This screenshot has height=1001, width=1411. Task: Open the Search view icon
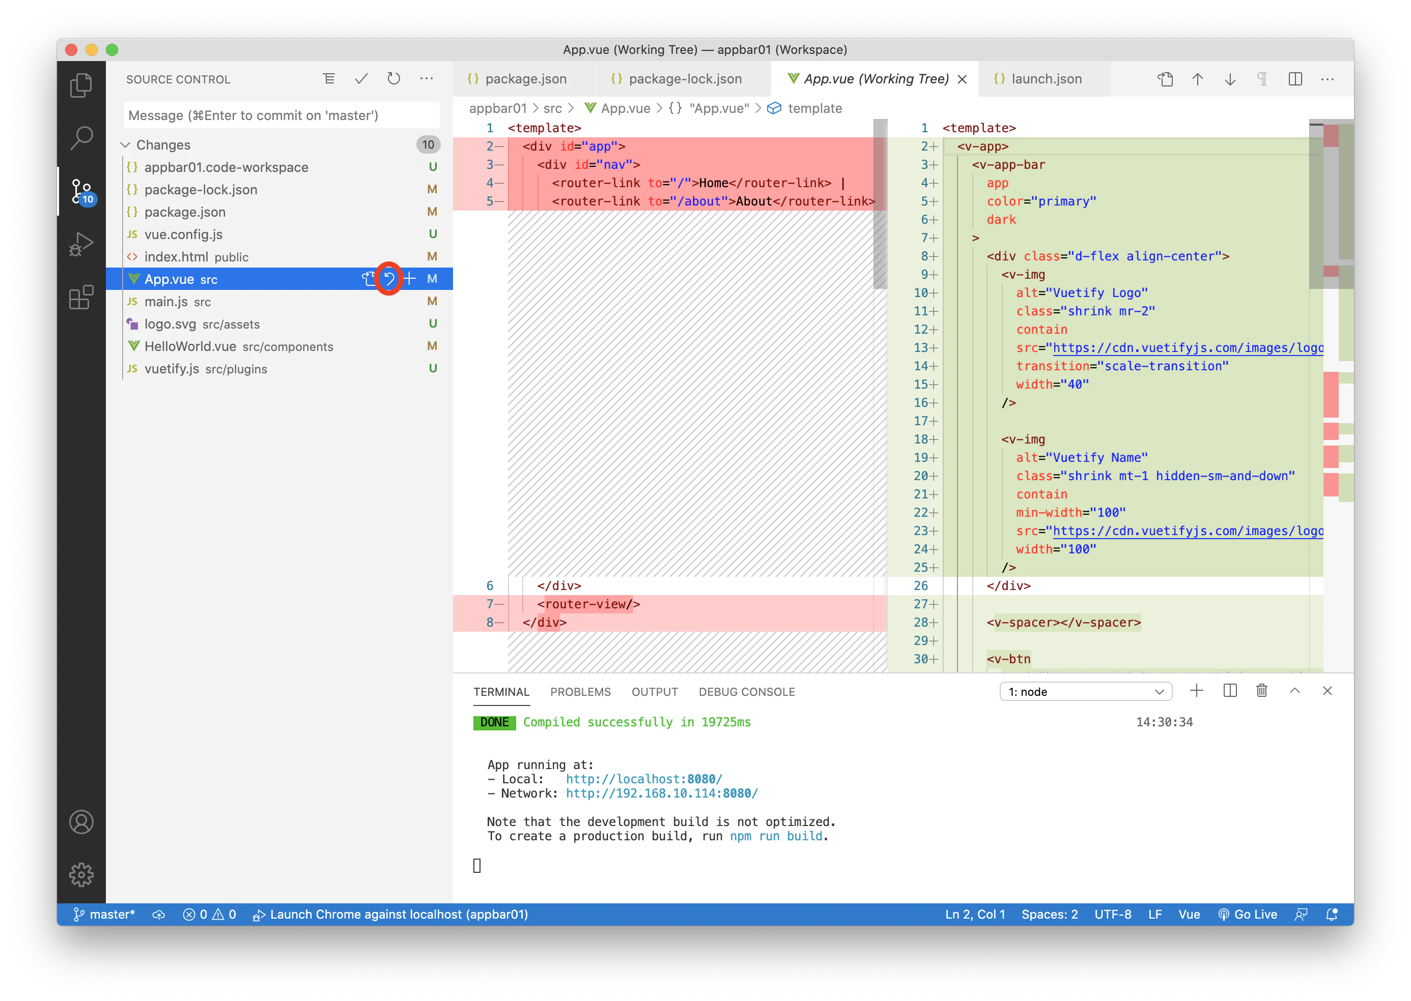pyautogui.click(x=81, y=138)
